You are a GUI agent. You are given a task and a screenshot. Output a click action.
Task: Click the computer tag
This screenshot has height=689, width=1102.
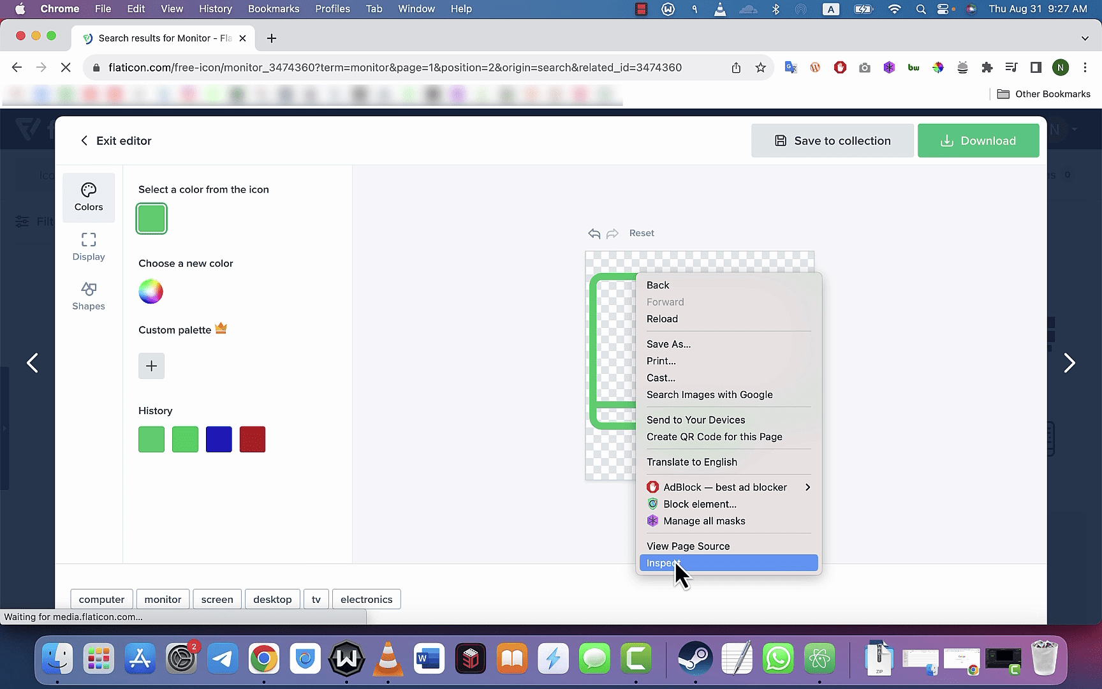point(101,600)
